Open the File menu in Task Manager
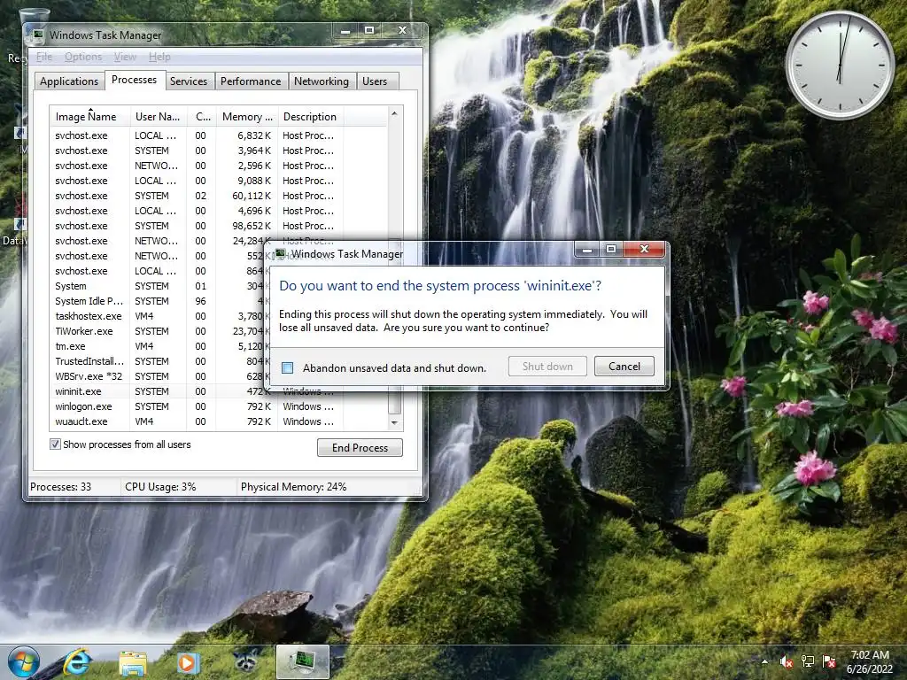The image size is (907, 680). tap(44, 57)
